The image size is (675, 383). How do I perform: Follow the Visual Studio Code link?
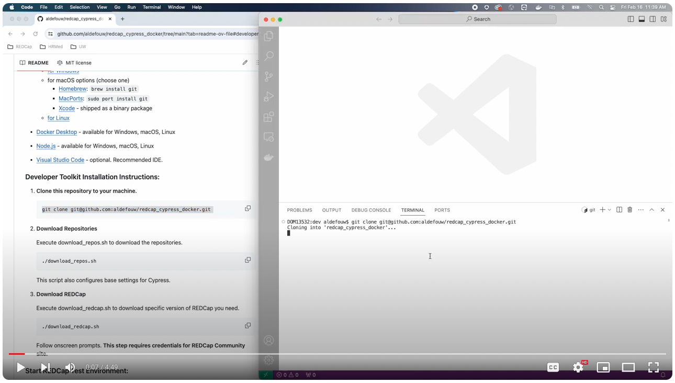[60, 160]
